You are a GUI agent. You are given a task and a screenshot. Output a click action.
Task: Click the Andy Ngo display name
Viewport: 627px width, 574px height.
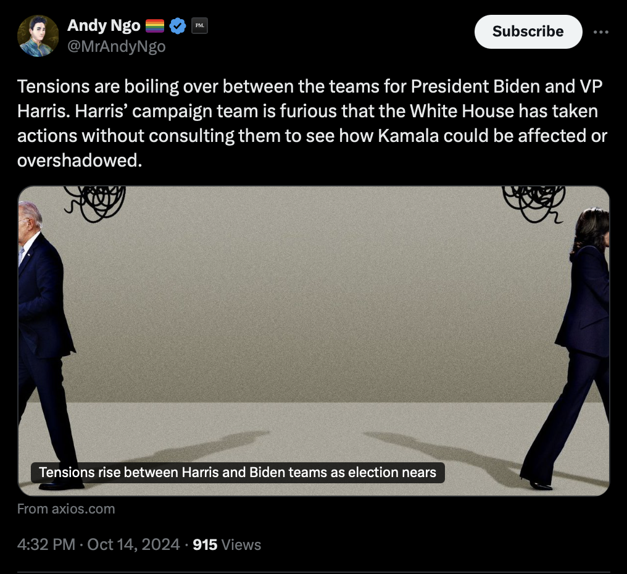pos(104,25)
